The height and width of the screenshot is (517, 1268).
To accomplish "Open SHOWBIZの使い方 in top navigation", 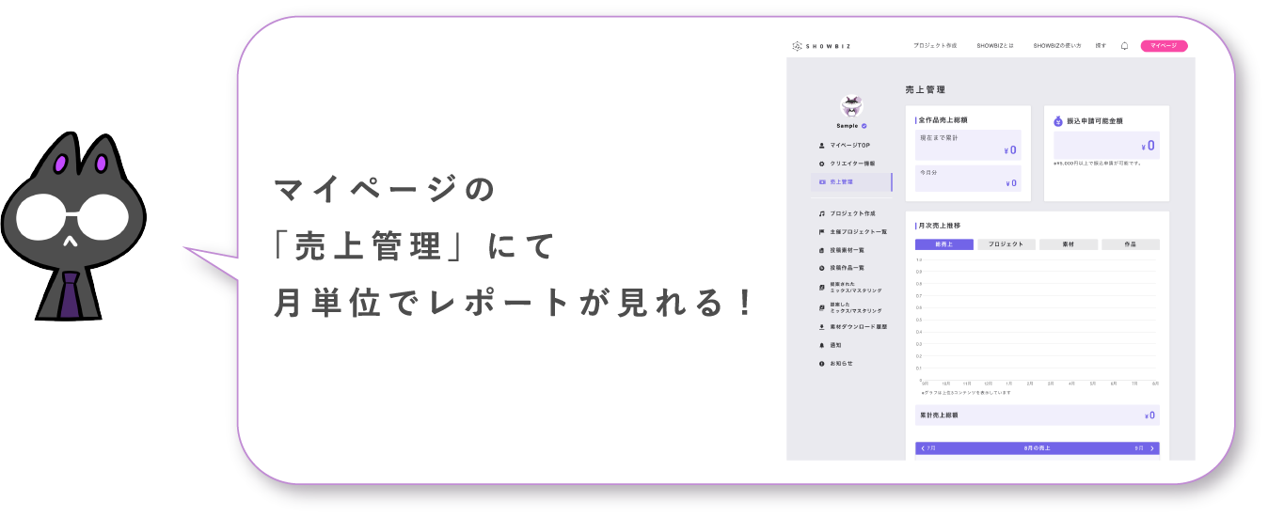I will 1056,46.
